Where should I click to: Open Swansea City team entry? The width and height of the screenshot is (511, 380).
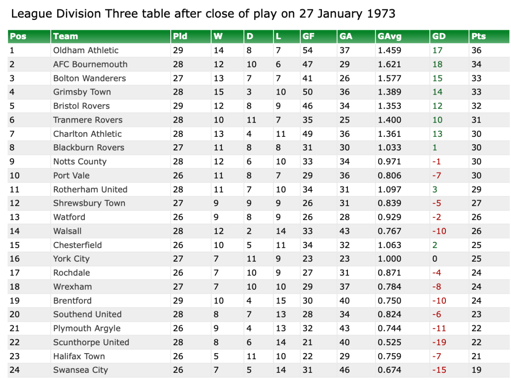point(80,370)
